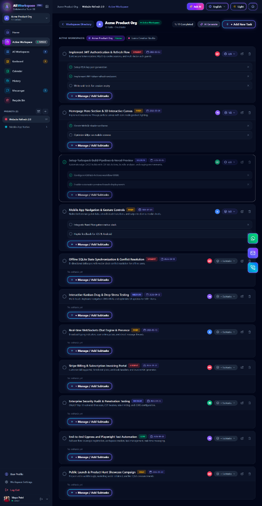Add new project with plus icon in Projects header

(x=45, y=111)
